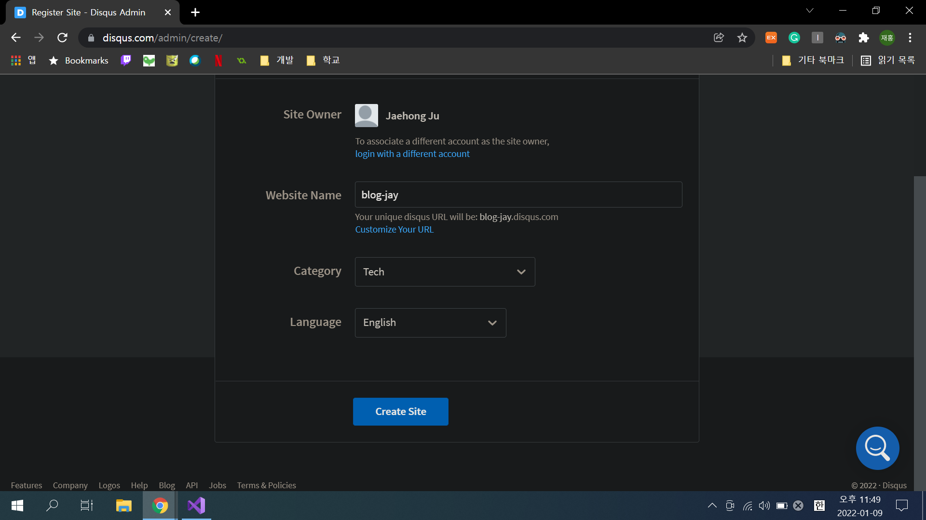This screenshot has width=926, height=520.
Task: Click the address bar URL
Action: (x=163, y=38)
